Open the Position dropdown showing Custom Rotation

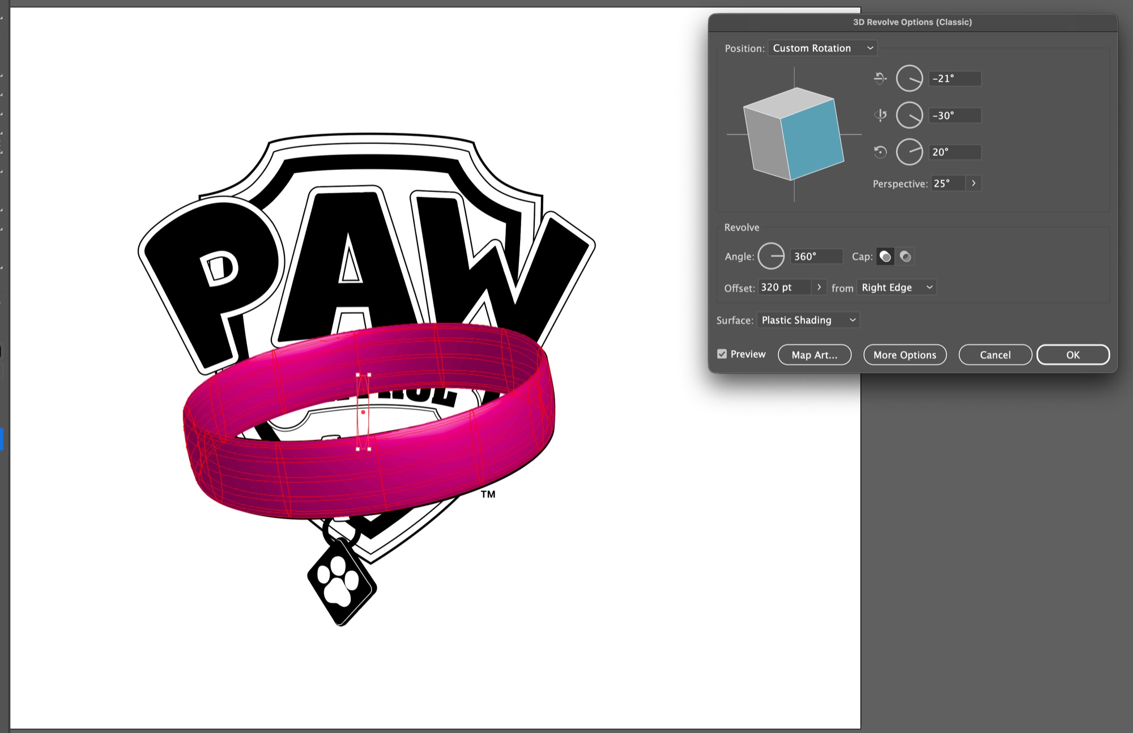coord(823,48)
